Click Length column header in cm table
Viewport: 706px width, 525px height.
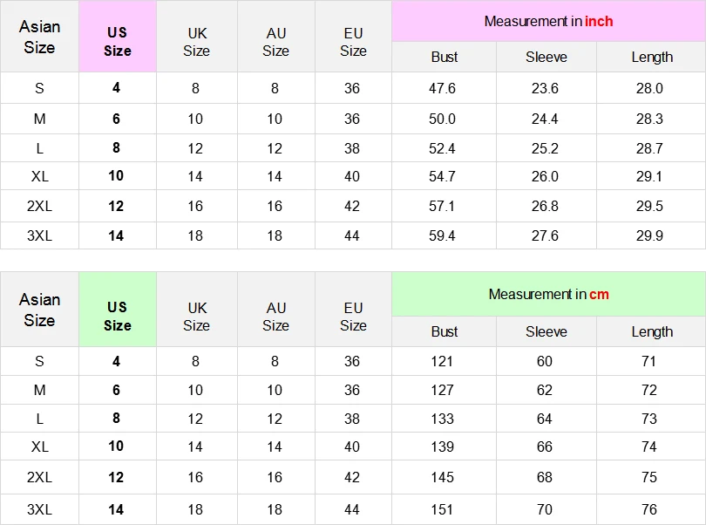click(652, 331)
